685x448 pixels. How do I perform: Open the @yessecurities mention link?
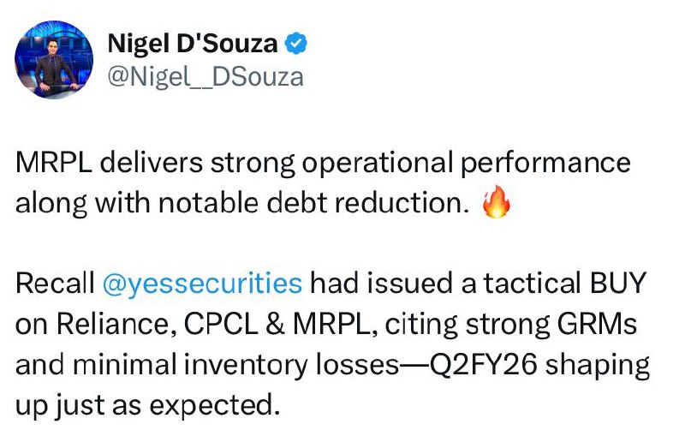click(202, 284)
